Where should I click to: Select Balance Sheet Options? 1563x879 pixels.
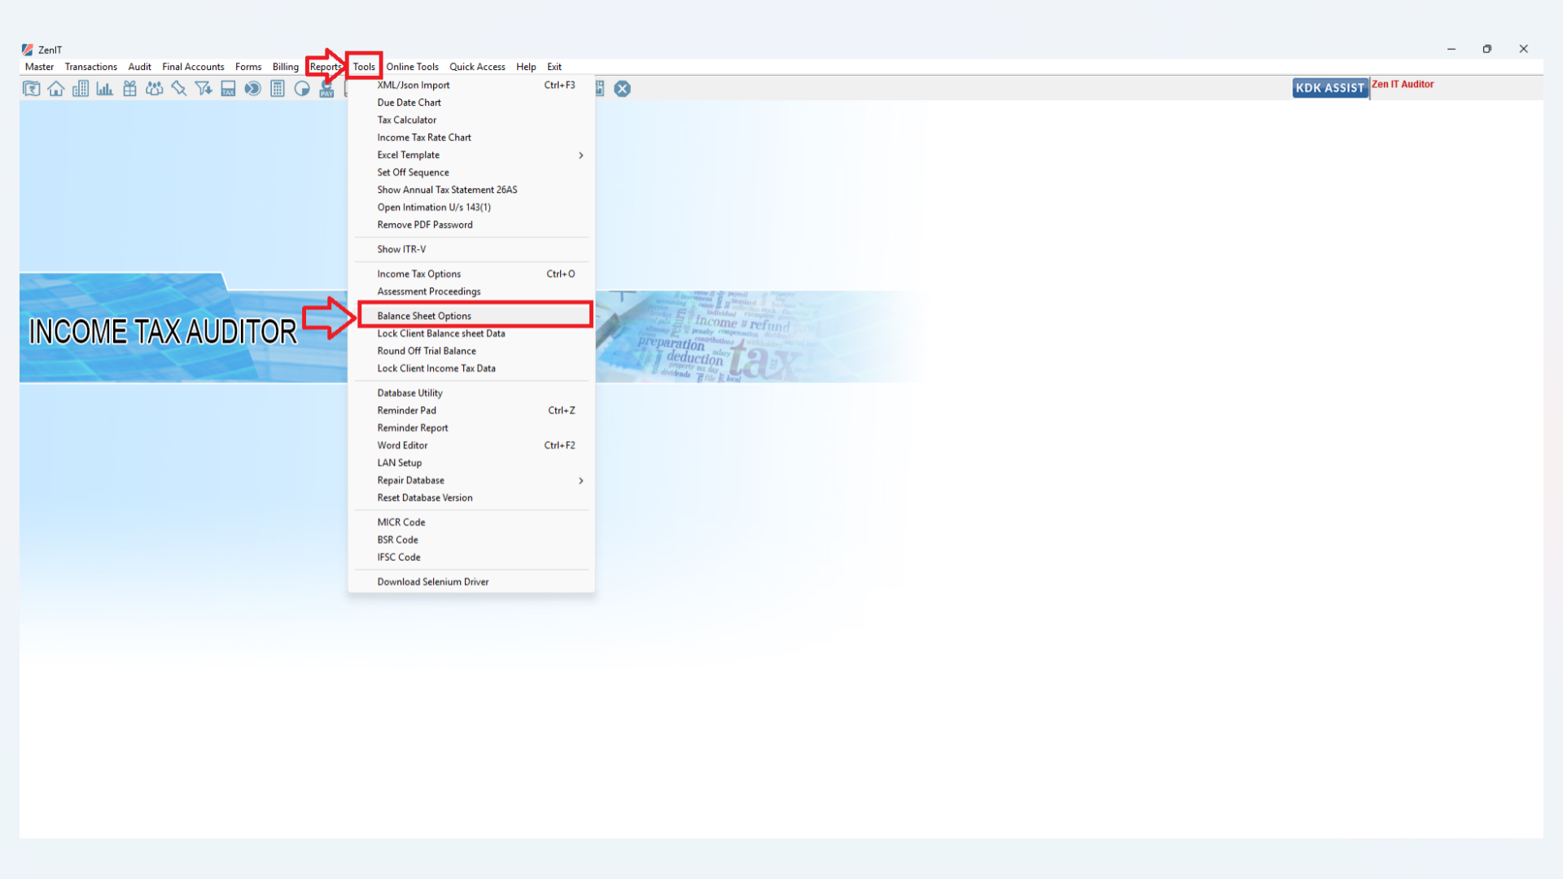[x=471, y=316]
